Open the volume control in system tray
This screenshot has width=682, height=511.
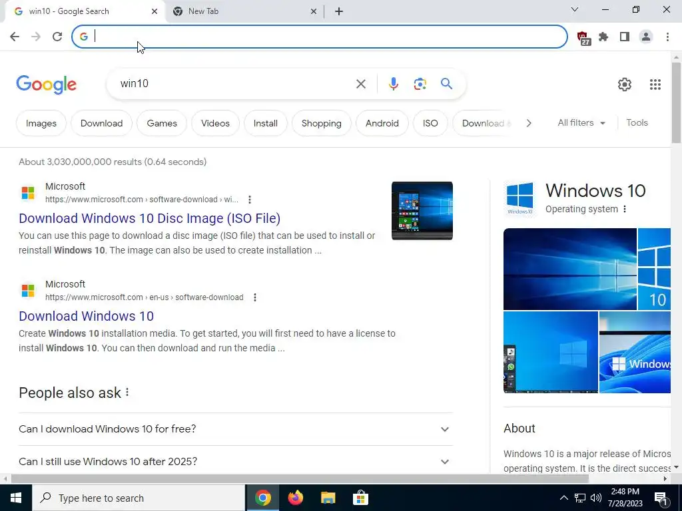[596, 498]
